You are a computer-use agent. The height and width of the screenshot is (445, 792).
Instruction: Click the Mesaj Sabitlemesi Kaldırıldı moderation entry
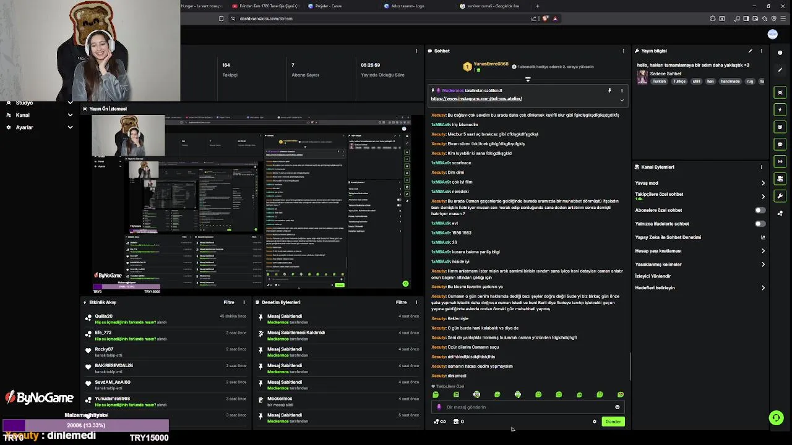point(338,336)
